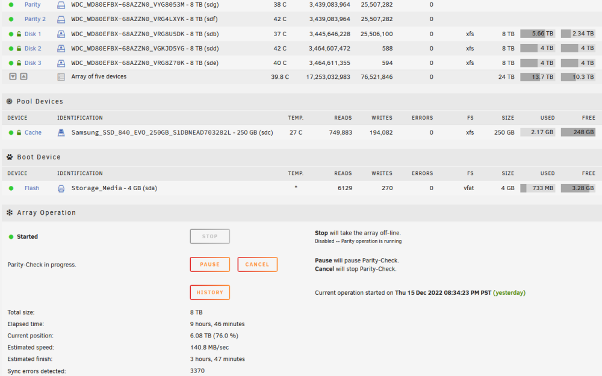The width and height of the screenshot is (602, 376).
Task: Pause the running Parity-Check
Action: (x=210, y=265)
